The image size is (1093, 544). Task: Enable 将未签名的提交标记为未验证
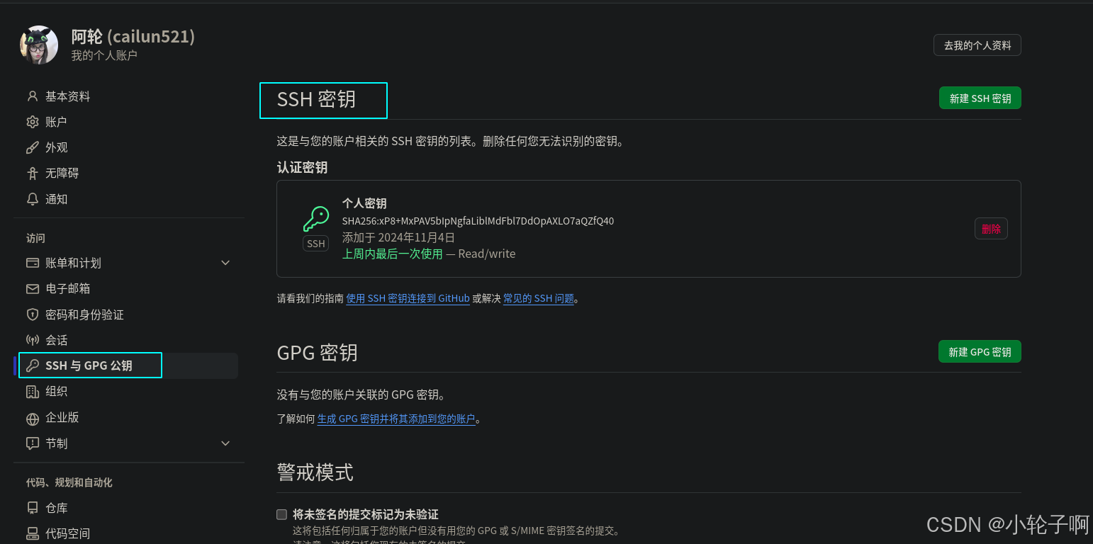pos(281,514)
